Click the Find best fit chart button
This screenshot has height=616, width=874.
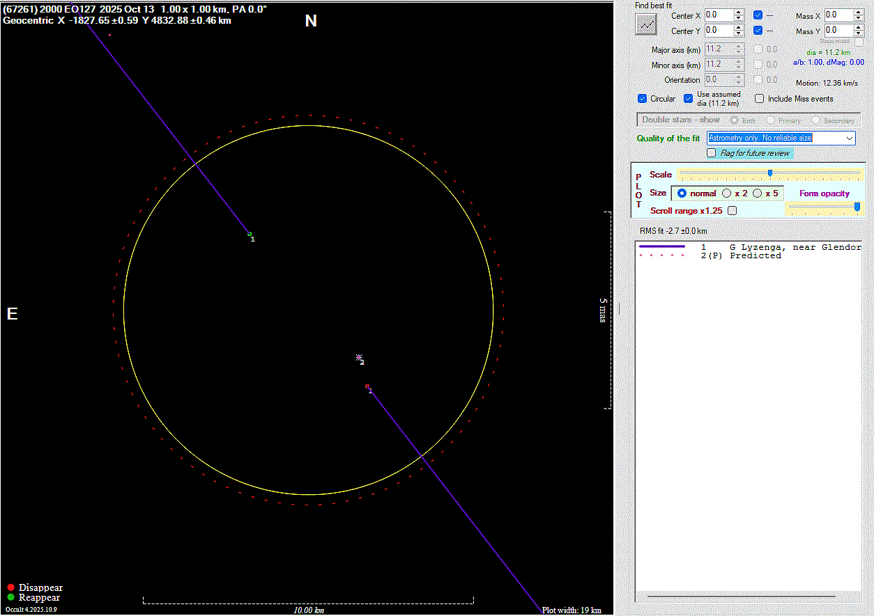point(647,24)
